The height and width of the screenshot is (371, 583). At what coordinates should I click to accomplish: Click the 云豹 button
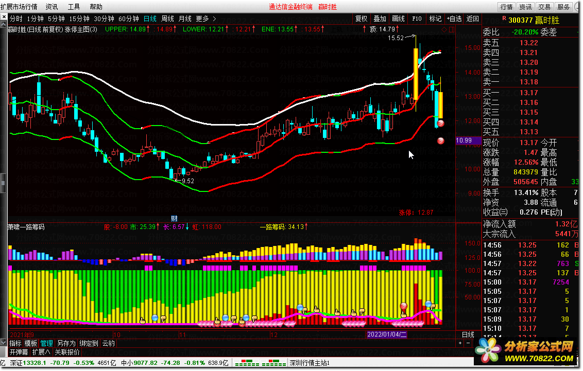108,343
